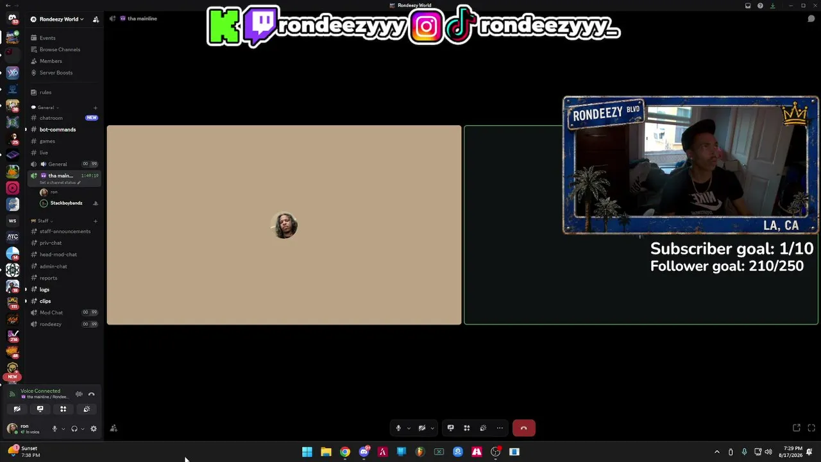Open Members list

click(x=63, y=61)
